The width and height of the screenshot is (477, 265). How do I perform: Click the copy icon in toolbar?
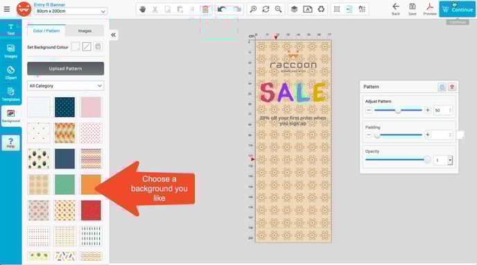coord(168,10)
